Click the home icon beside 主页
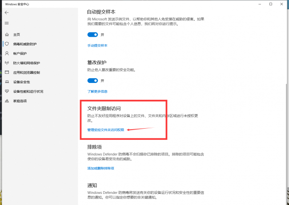 point(7,35)
